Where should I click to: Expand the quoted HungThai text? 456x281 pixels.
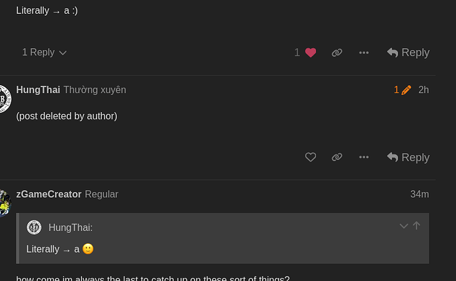click(404, 226)
